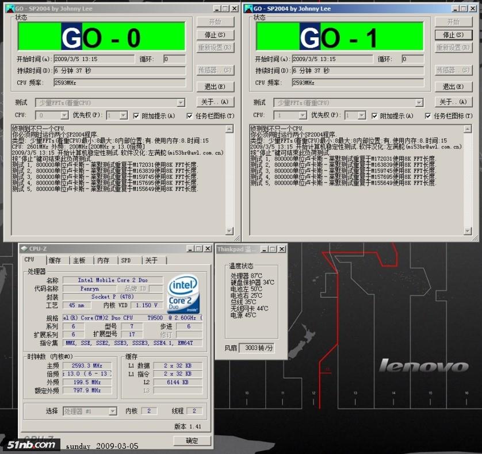Click the Intel Core 2 Duo logo
482x454 pixels.
[183, 294]
